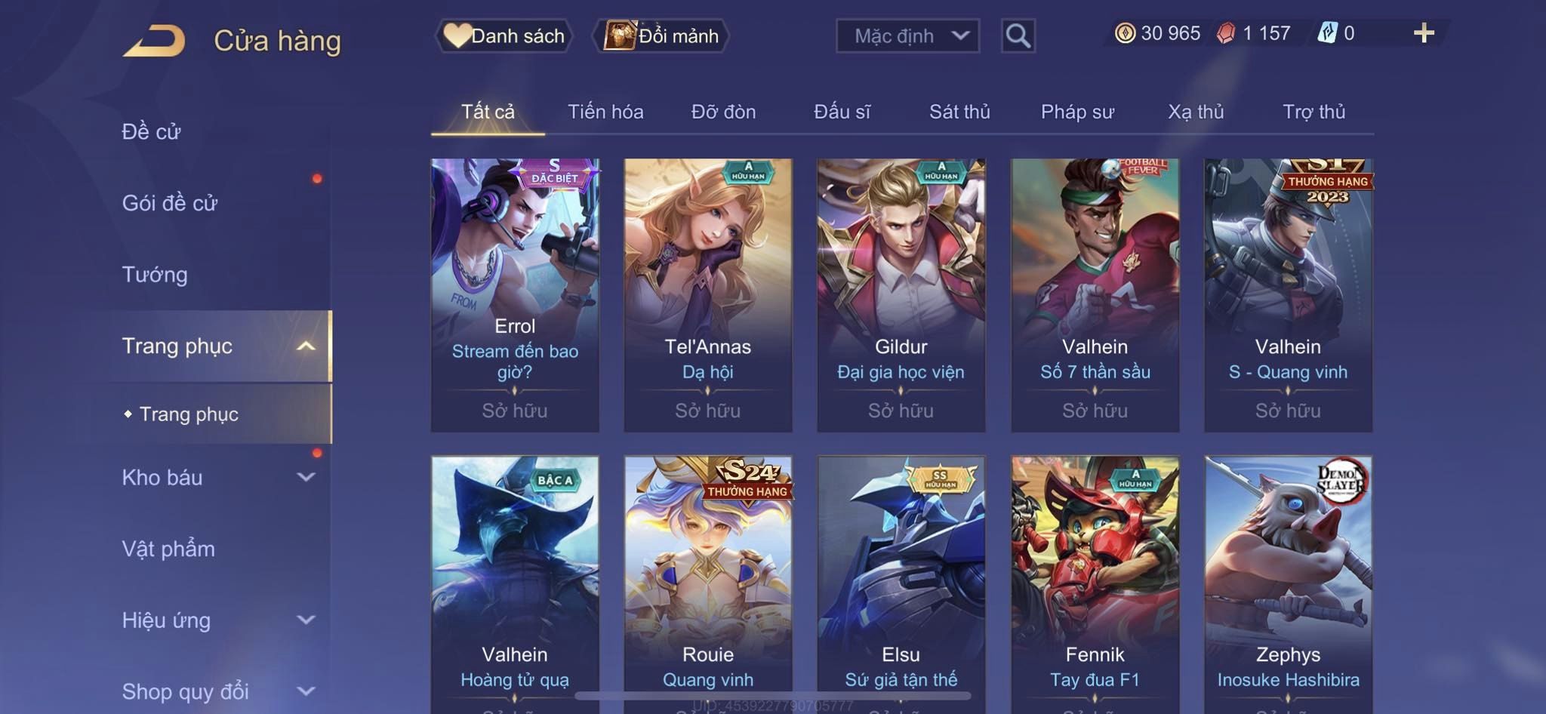The image size is (1546, 714).
Task: Select the Tiến hóa tab
Action: point(605,112)
